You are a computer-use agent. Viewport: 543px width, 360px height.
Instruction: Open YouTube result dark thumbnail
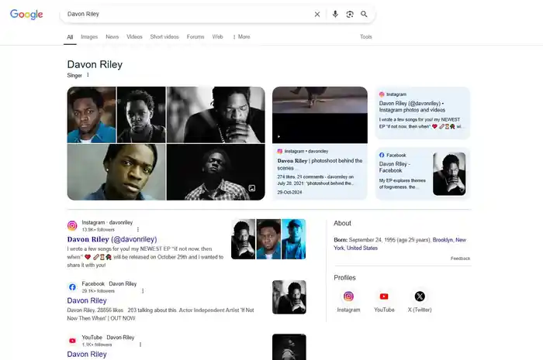[x=289, y=347]
